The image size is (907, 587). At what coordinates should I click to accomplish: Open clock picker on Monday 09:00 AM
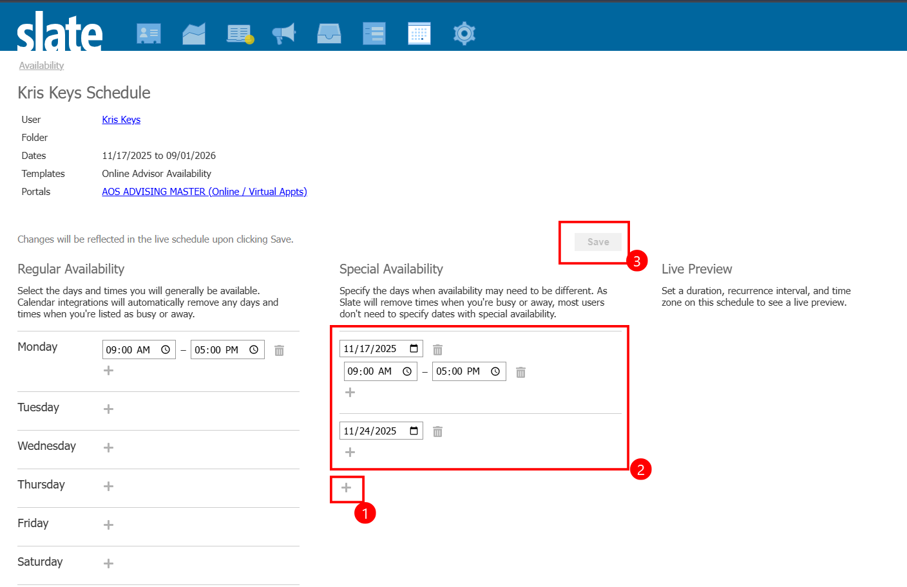pyautogui.click(x=166, y=349)
